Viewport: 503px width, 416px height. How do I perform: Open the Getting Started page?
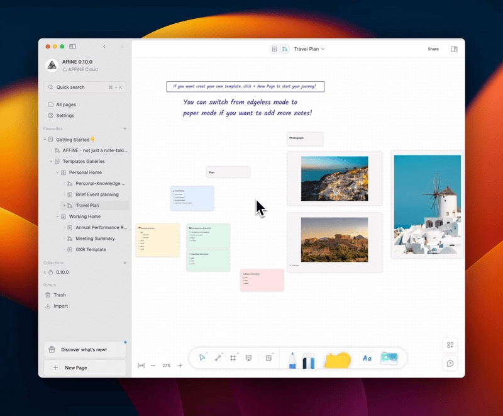75,140
